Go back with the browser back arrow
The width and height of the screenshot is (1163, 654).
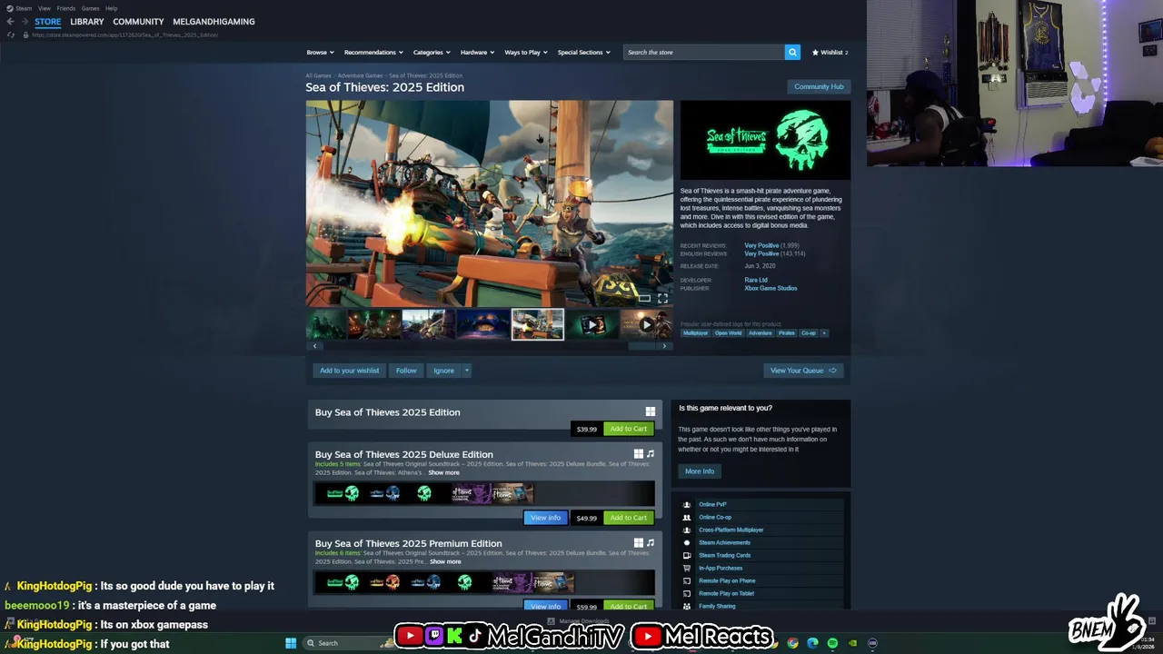(10, 22)
